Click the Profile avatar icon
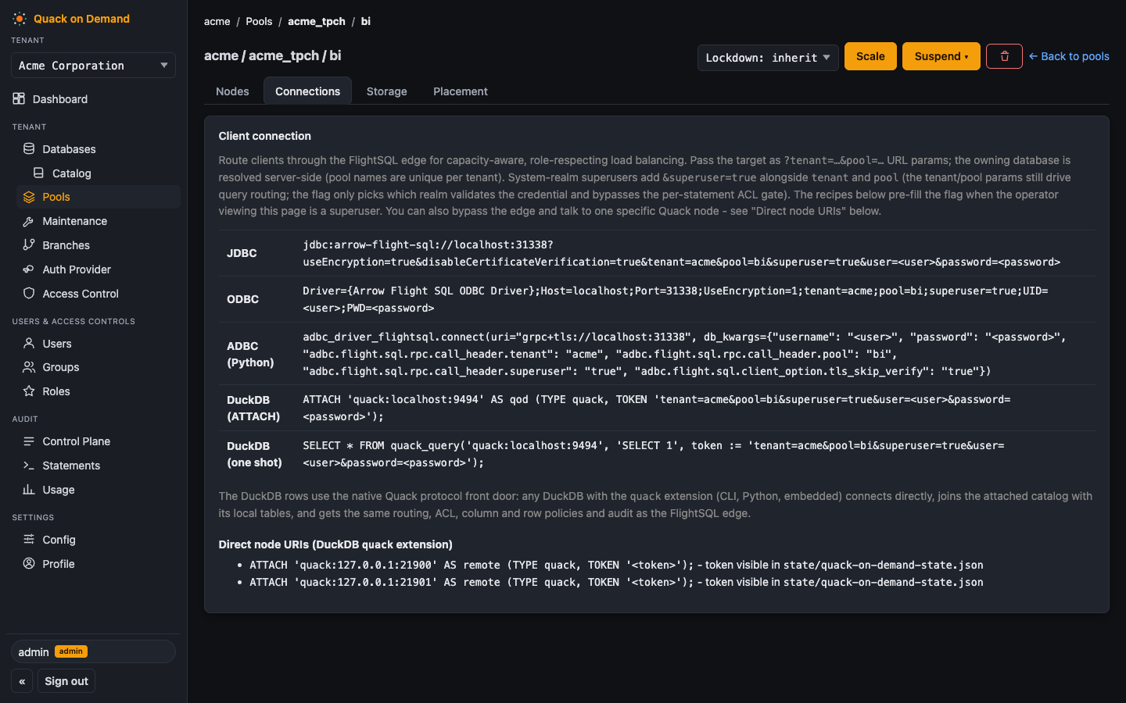 click(x=29, y=564)
